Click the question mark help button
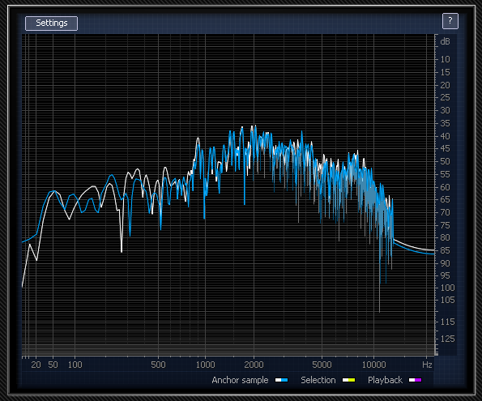 pyautogui.click(x=450, y=21)
